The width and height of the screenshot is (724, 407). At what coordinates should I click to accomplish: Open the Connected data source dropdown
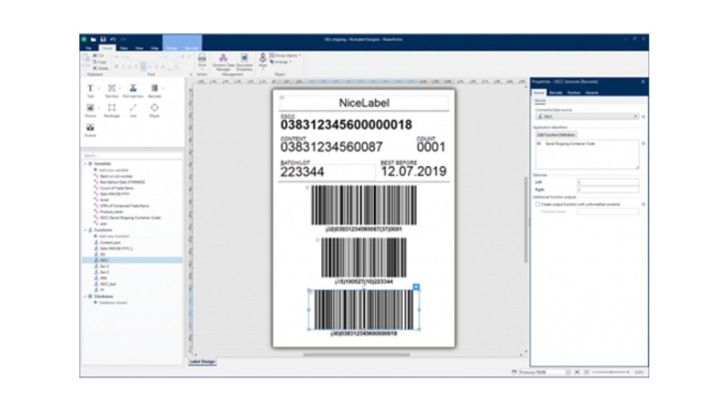[x=587, y=116]
